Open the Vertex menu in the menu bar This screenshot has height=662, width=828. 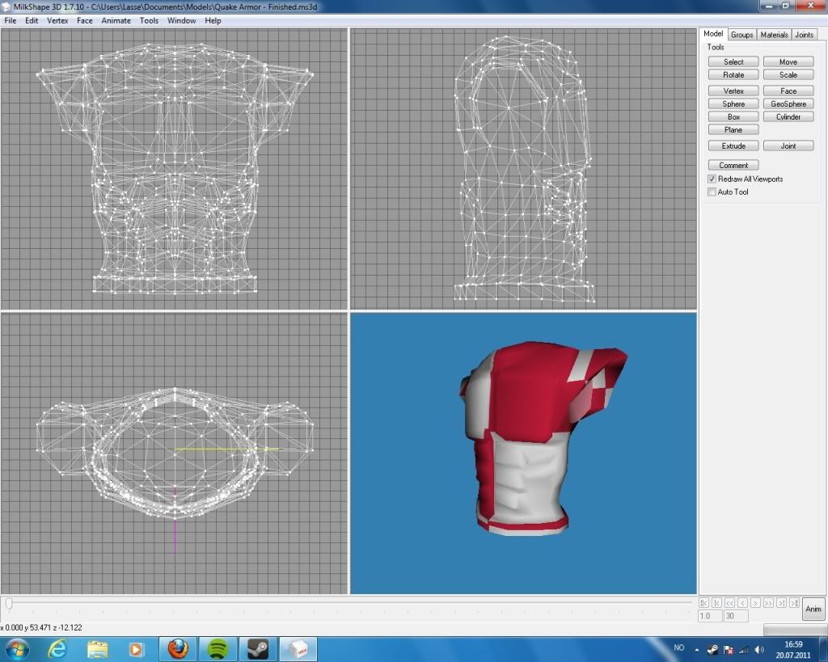pos(57,20)
